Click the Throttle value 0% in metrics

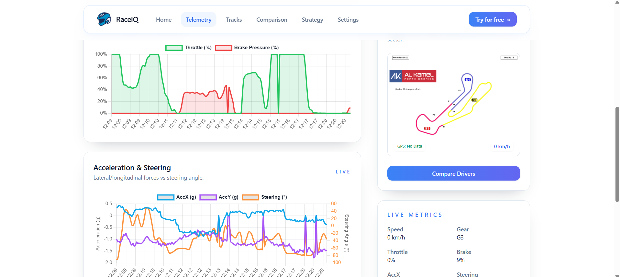coord(391,260)
